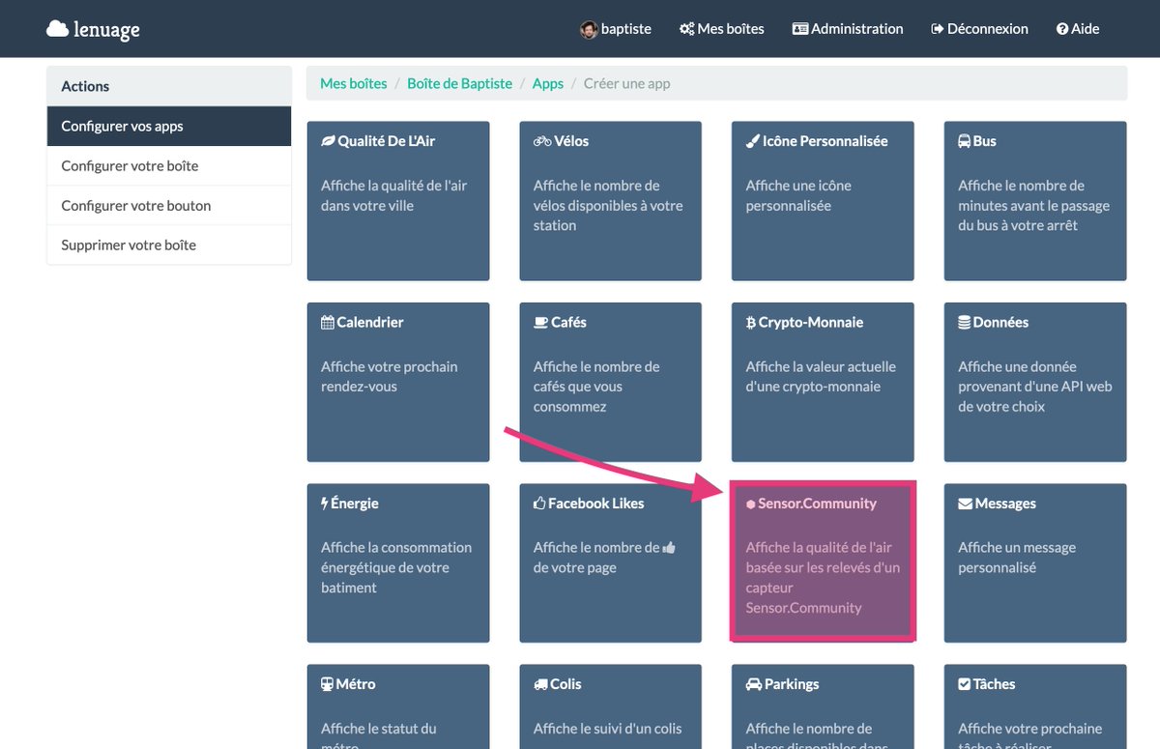The image size is (1160, 749).
Task: Click the Mes boîtes breadcrumb link
Action: tap(354, 83)
